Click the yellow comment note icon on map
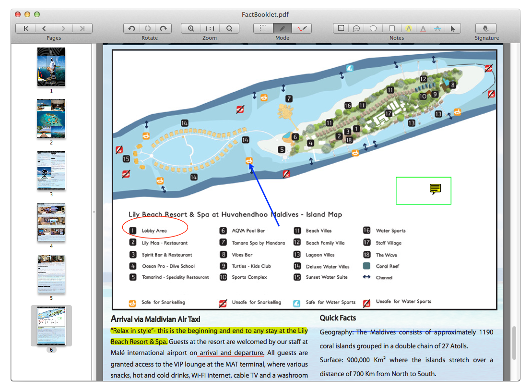This screenshot has height=392, width=532. click(x=435, y=189)
